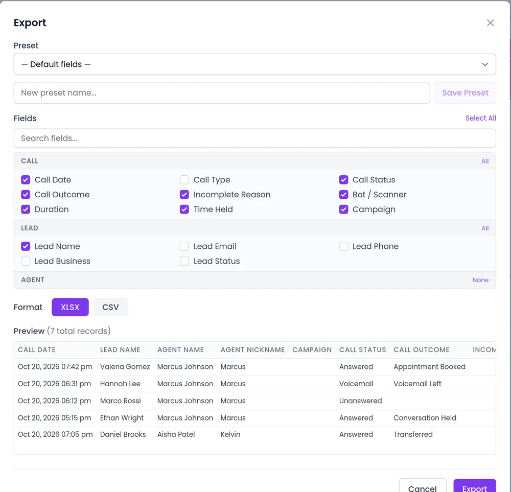The width and height of the screenshot is (511, 492).
Task: Click the LEAD NAME column header
Action: pos(120,349)
